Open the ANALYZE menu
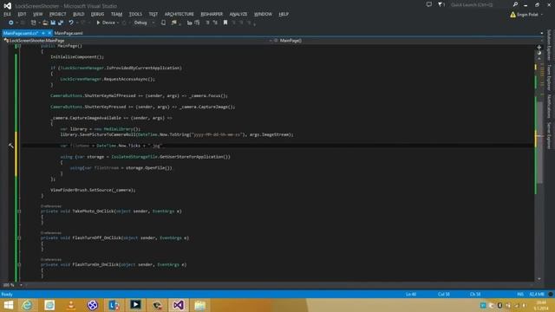Image resolution: width=555 pixels, height=312 pixels. 238,14
